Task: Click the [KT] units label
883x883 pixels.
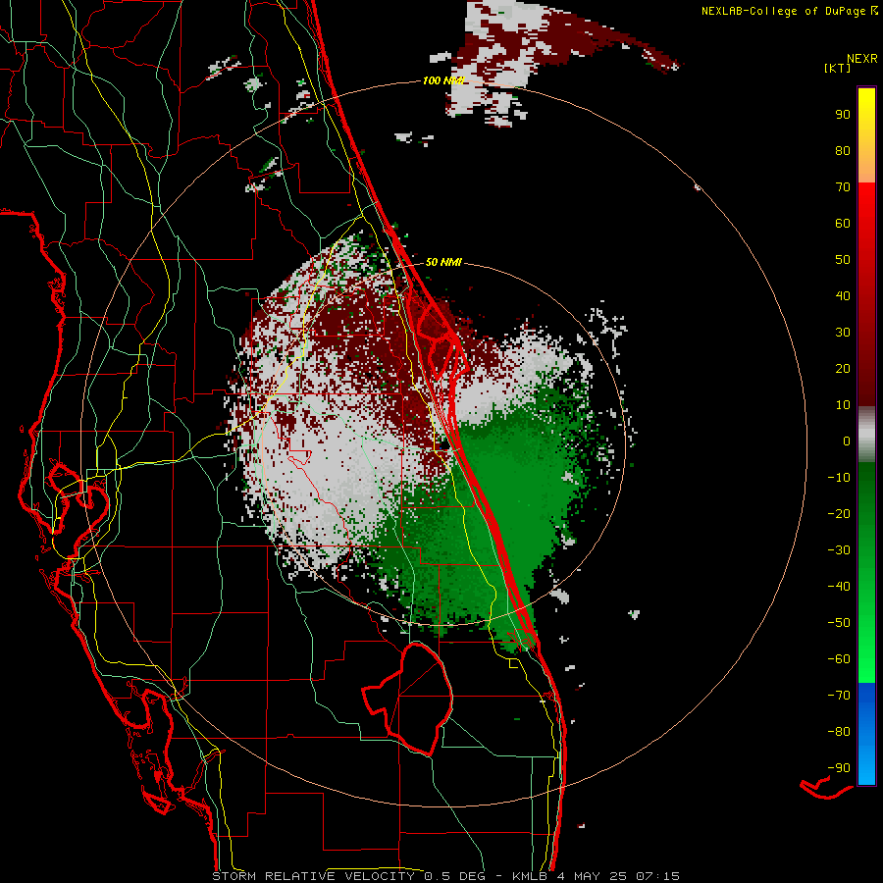Action: (x=838, y=68)
